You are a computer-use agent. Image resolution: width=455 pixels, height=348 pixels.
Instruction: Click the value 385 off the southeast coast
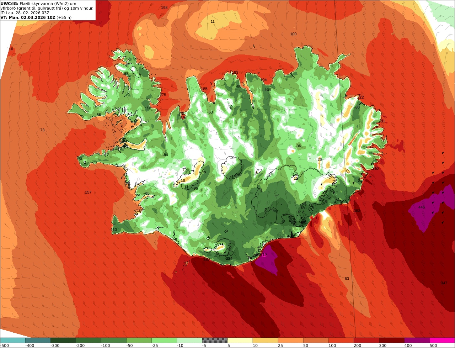point(357,211)
